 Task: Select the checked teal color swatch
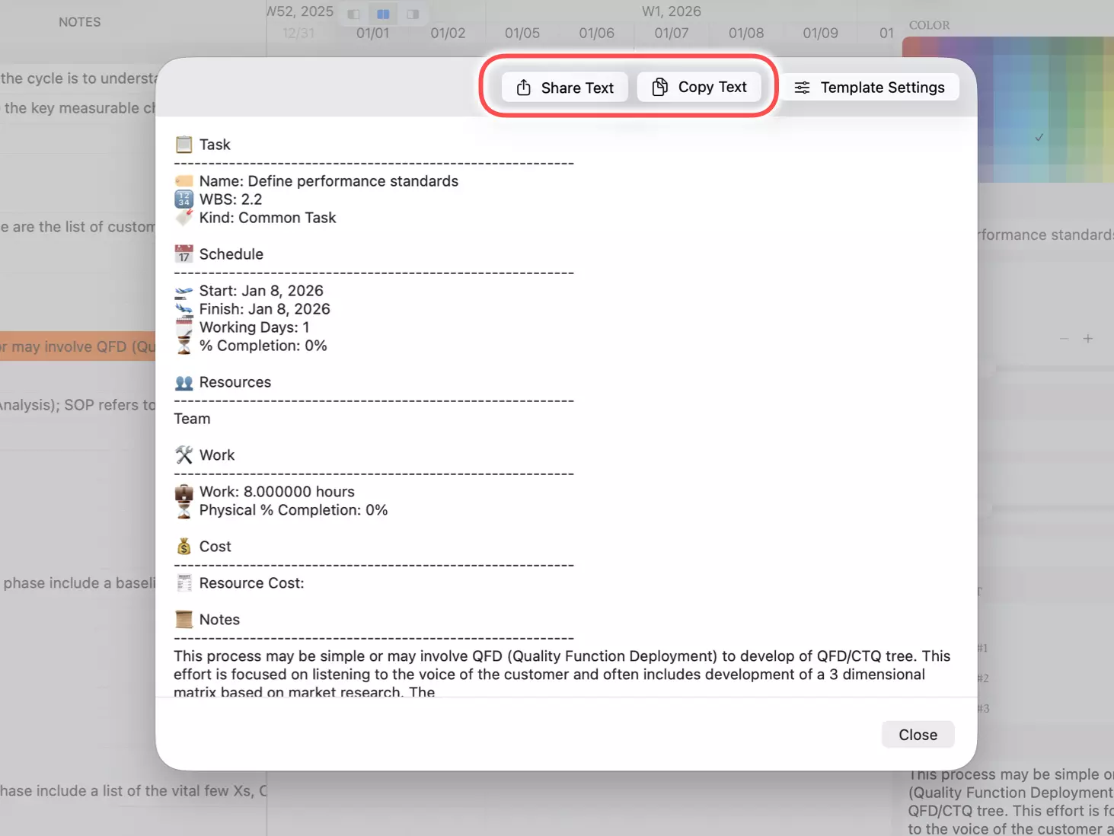[x=1039, y=138]
